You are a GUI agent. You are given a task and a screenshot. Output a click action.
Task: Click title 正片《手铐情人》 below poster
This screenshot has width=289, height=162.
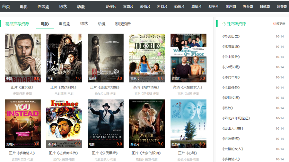(22, 153)
